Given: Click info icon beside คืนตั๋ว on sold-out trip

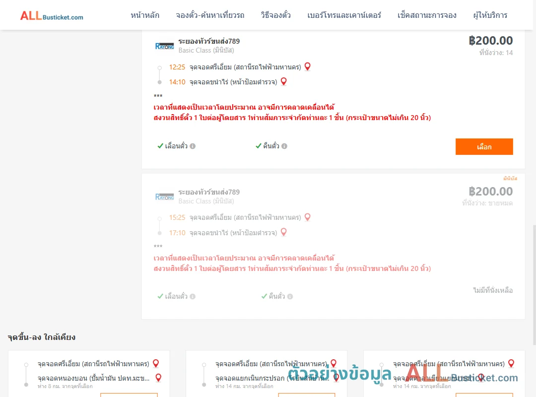Looking at the screenshot, I should point(290,296).
